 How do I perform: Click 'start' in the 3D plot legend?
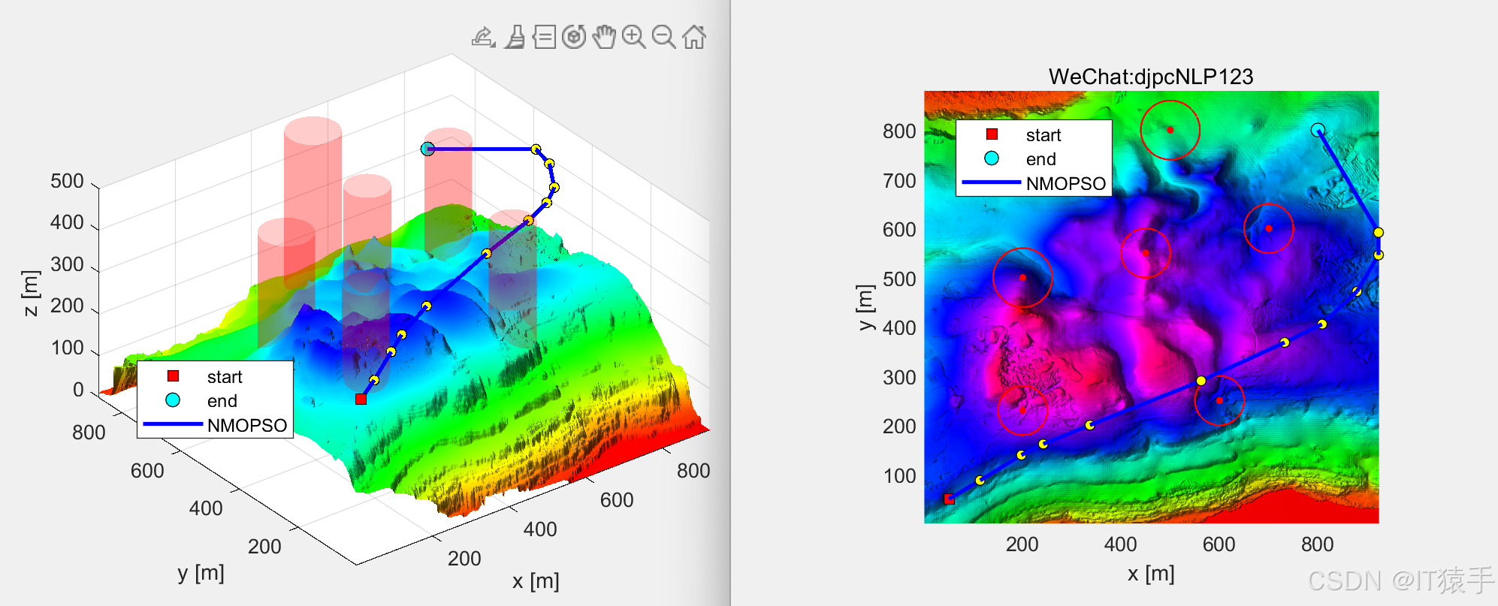(x=224, y=377)
